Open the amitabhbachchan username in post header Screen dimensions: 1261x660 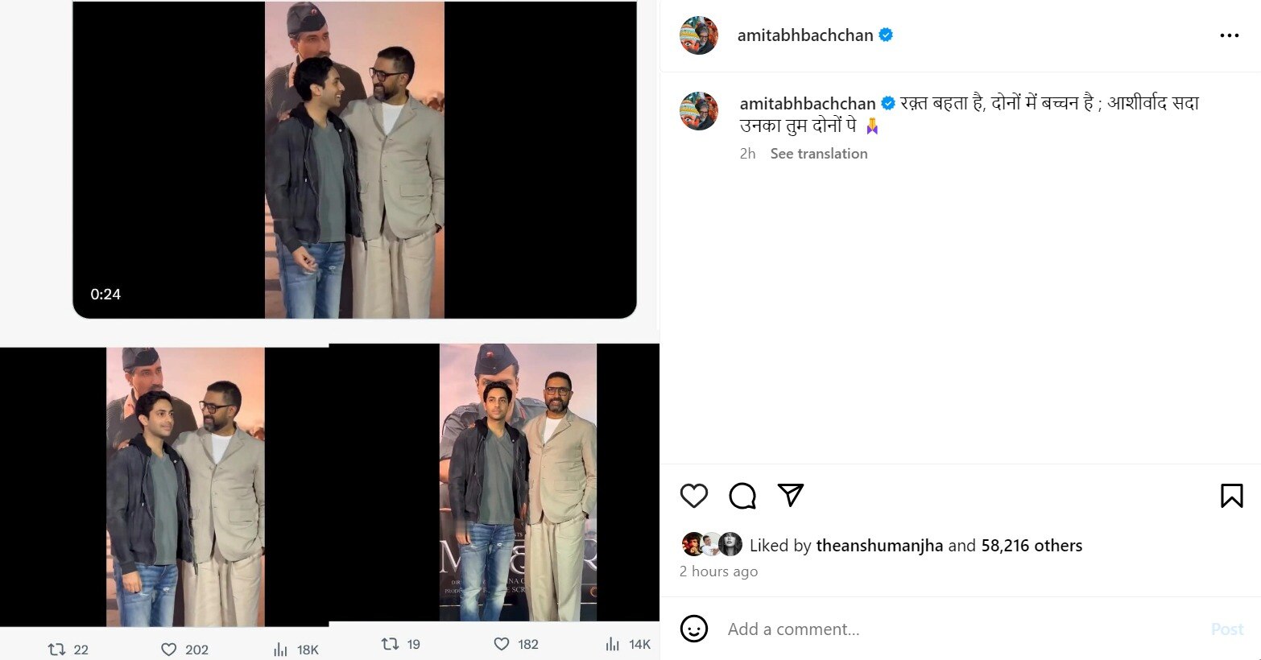[804, 35]
